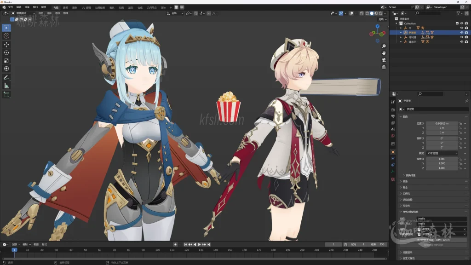This screenshot has width=471, height=265.
Task: Toggle viewport gizmos button
Action: [x=341, y=13]
